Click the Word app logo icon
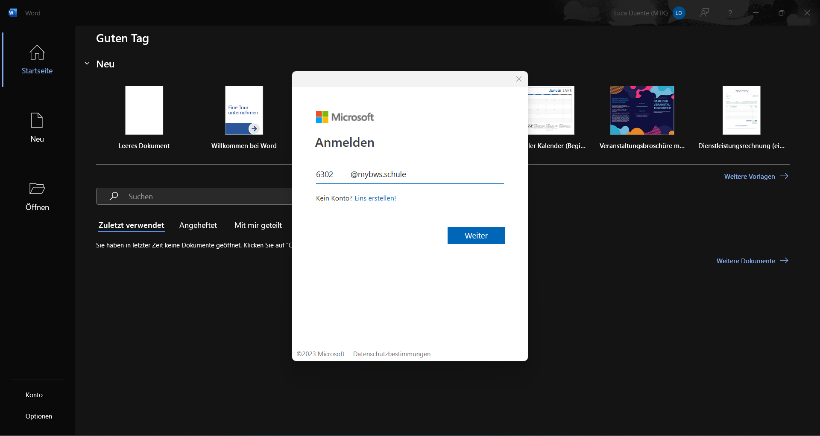The height and width of the screenshot is (436, 820). coord(13,13)
